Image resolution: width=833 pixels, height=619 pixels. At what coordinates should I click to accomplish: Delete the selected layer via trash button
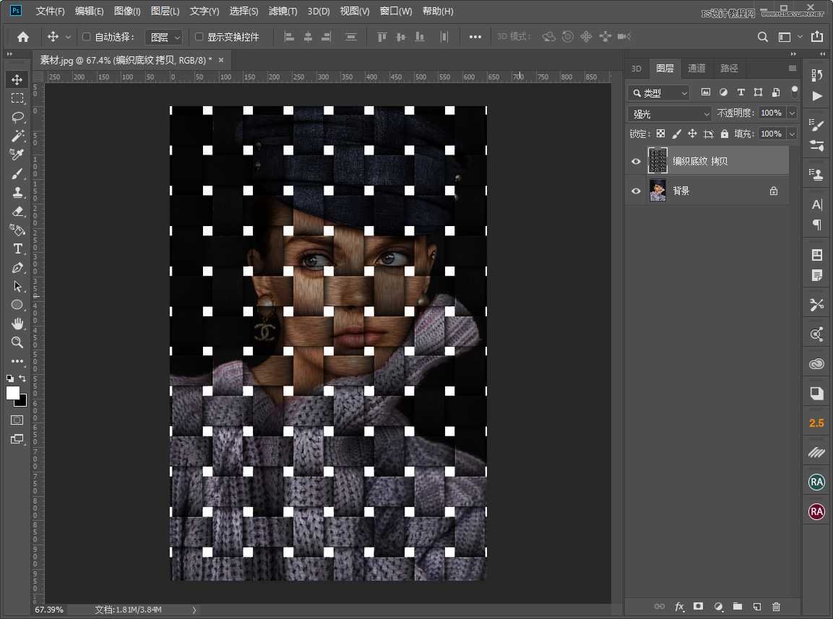click(x=777, y=607)
